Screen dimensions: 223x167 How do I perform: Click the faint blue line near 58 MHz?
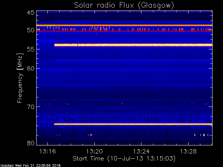tap(132, 60)
